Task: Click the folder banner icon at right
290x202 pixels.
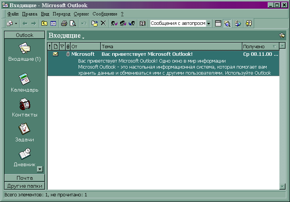Action: coord(282,35)
